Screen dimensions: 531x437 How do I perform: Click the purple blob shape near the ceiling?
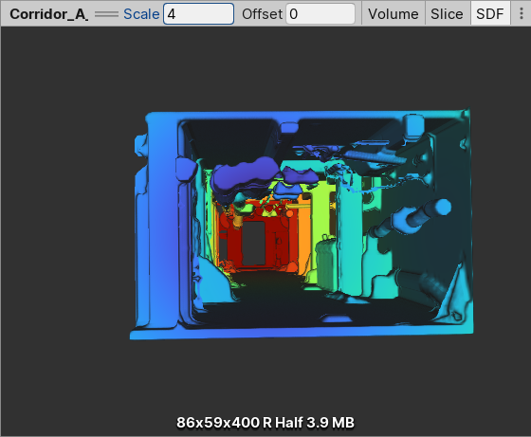[x=245, y=178]
